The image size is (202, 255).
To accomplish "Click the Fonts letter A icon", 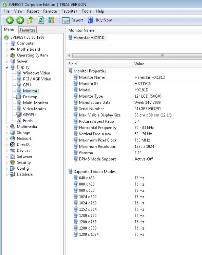I will 19,120.
